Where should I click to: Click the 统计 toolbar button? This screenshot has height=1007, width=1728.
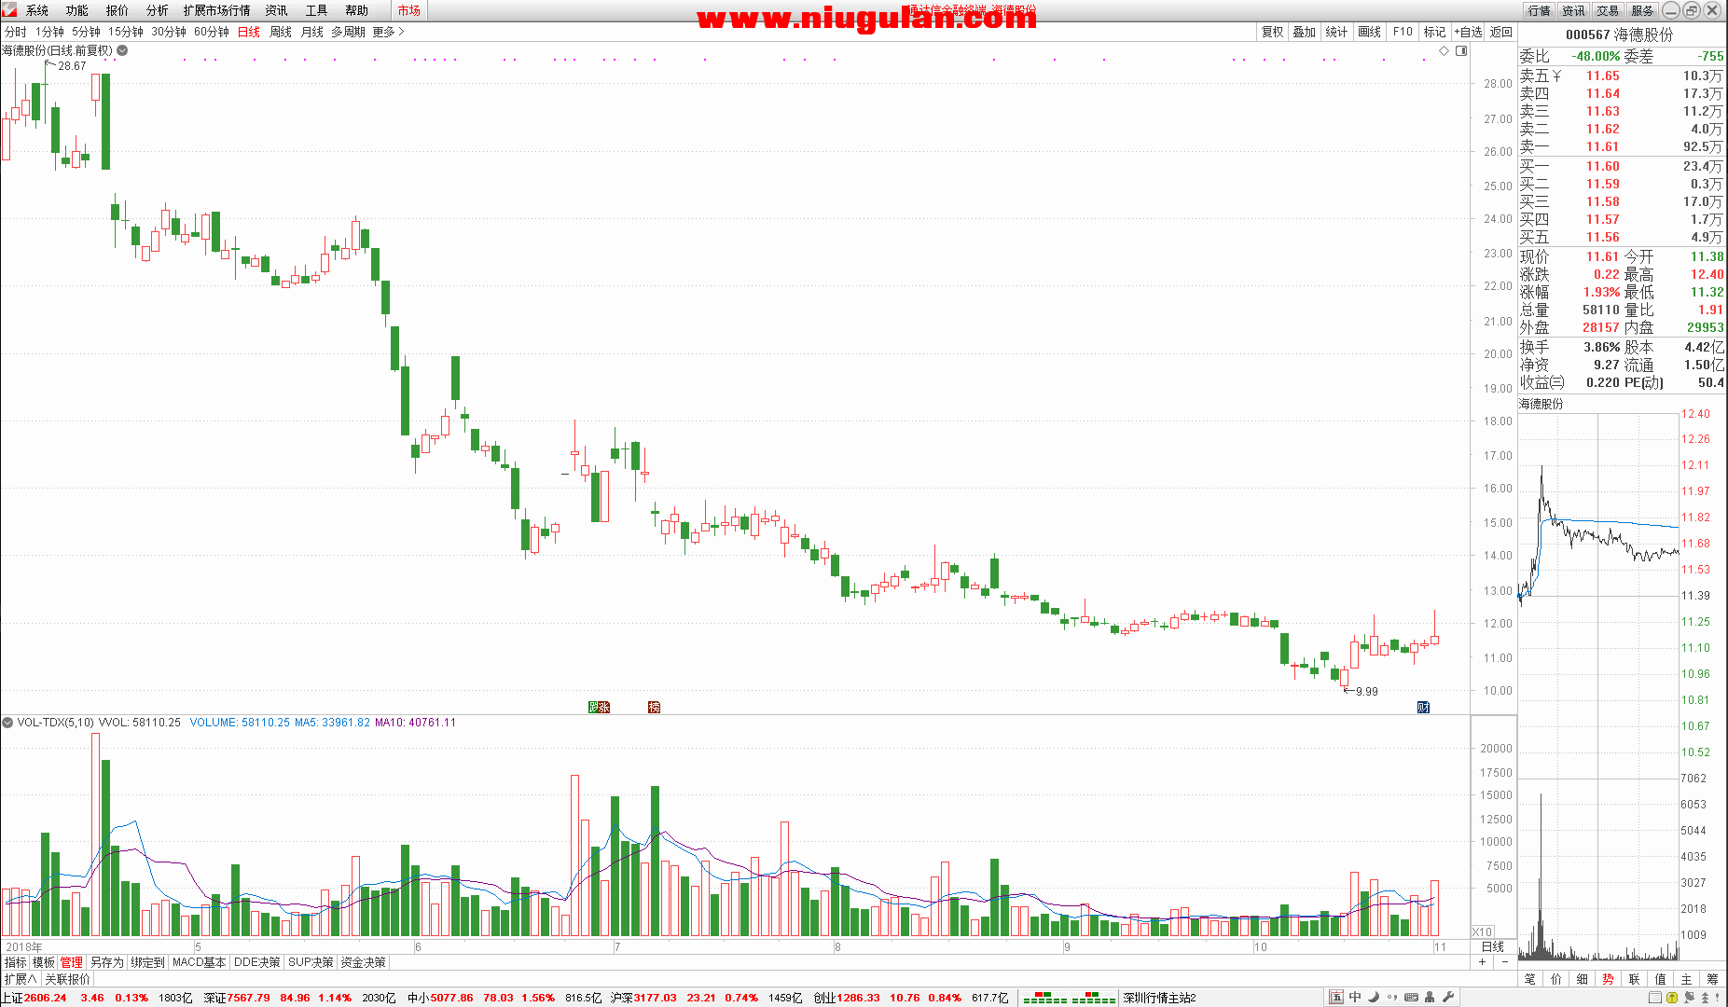pos(1336,32)
